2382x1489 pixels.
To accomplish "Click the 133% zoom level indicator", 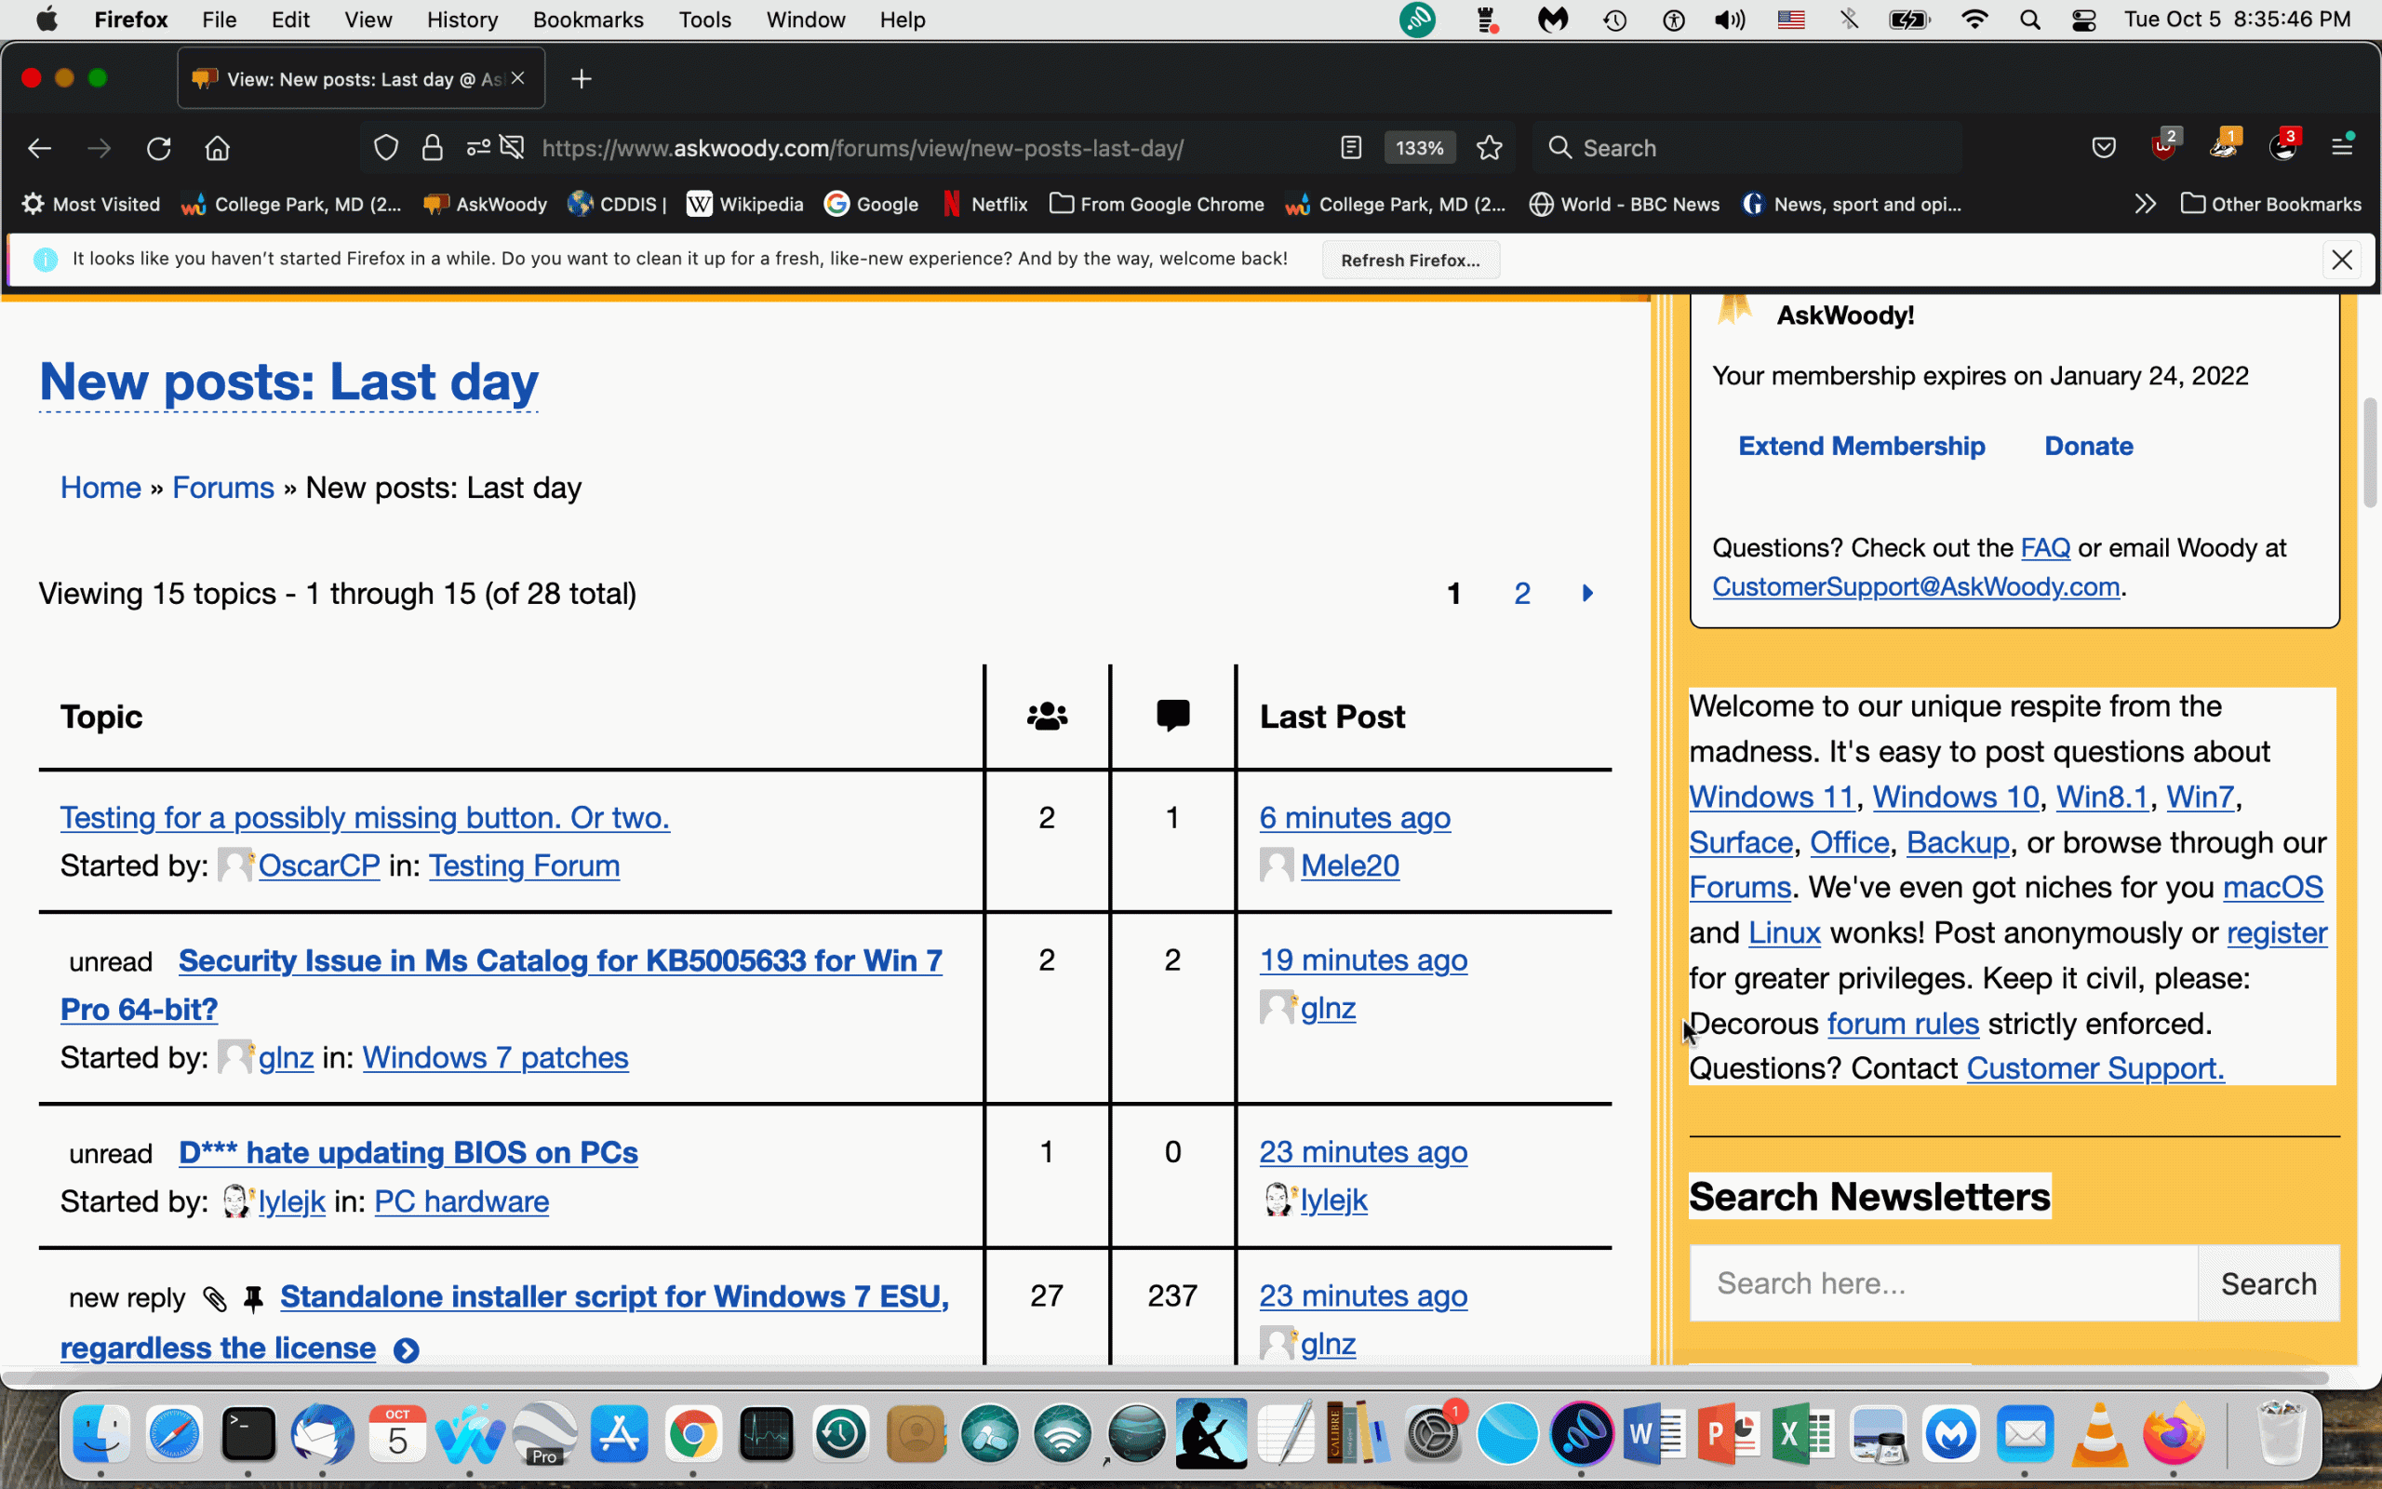I will (1418, 148).
